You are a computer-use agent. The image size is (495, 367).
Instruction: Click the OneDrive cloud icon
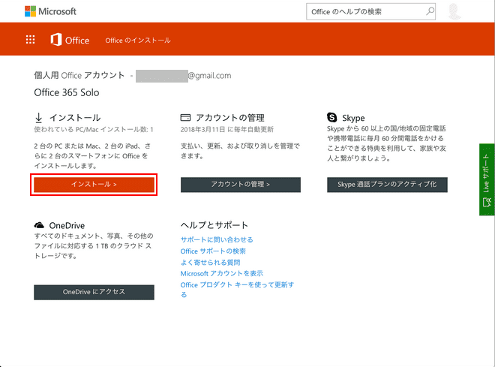[x=39, y=225]
